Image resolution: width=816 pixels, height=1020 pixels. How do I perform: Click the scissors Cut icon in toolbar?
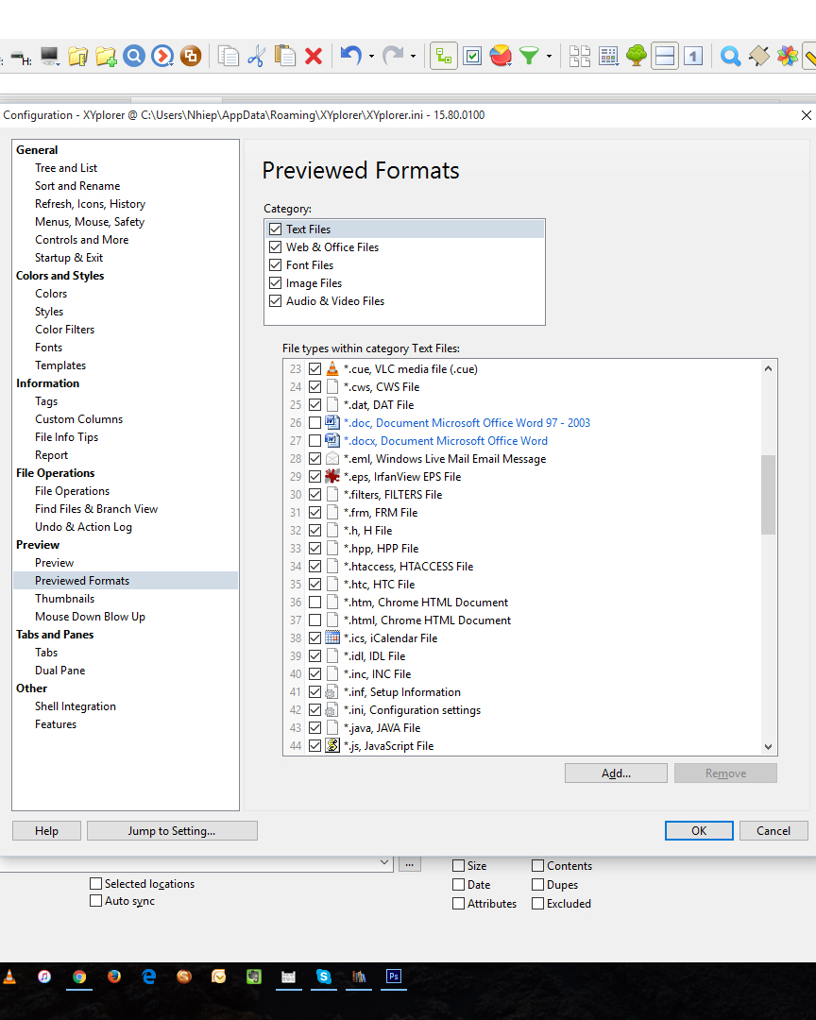[256, 57]
